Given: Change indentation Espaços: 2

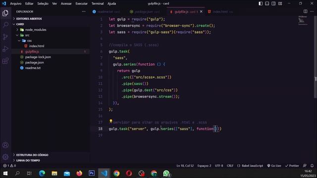Looking at the screenshot, I should [x=204, y=166].
